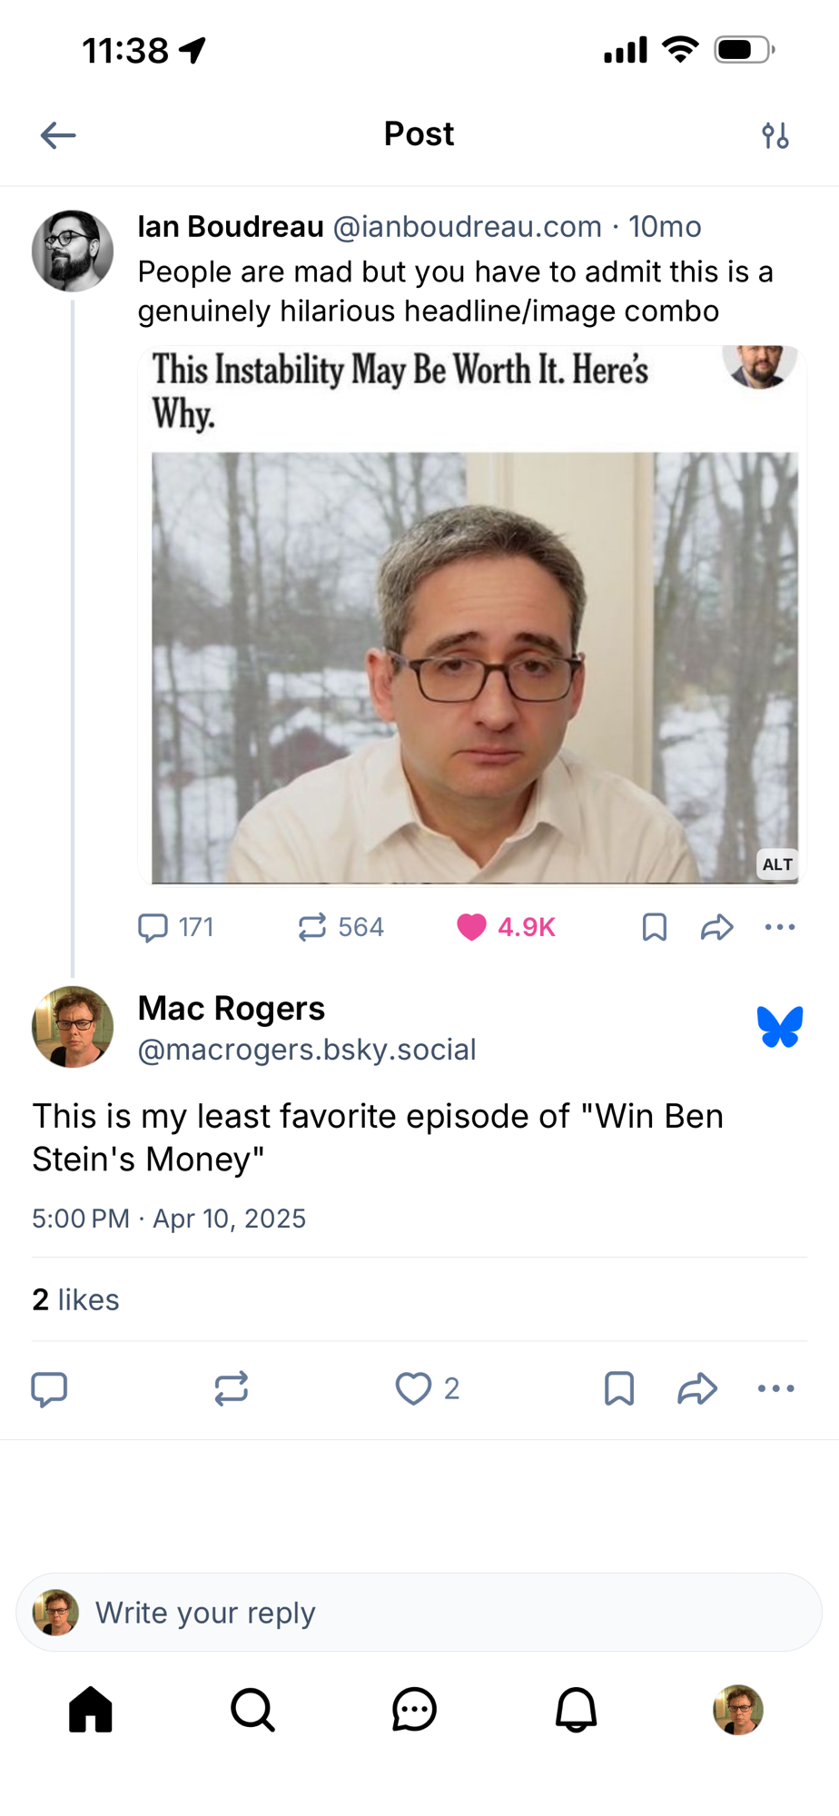
Task: Unlike the post with 4.9K likes
Action: coord(472,927)
